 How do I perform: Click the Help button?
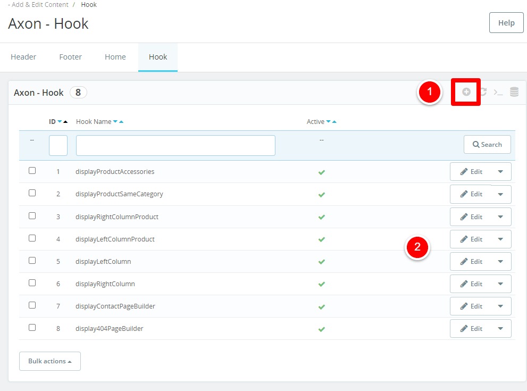tap(506, 23)
